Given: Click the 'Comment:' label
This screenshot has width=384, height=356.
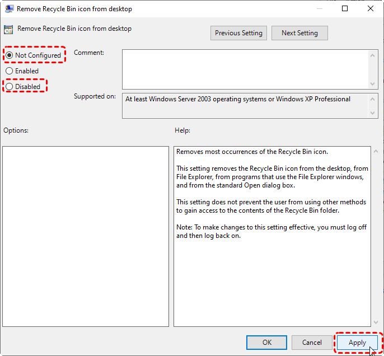Looking at the screenshot, I should pos(89,53).
